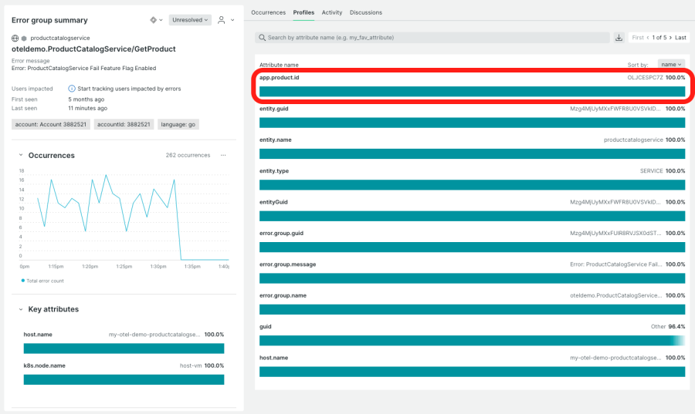This screenshot has width=695, height=414.
Task: Select the accountId: 3882521 tag
Action: (x=124, y=124)
